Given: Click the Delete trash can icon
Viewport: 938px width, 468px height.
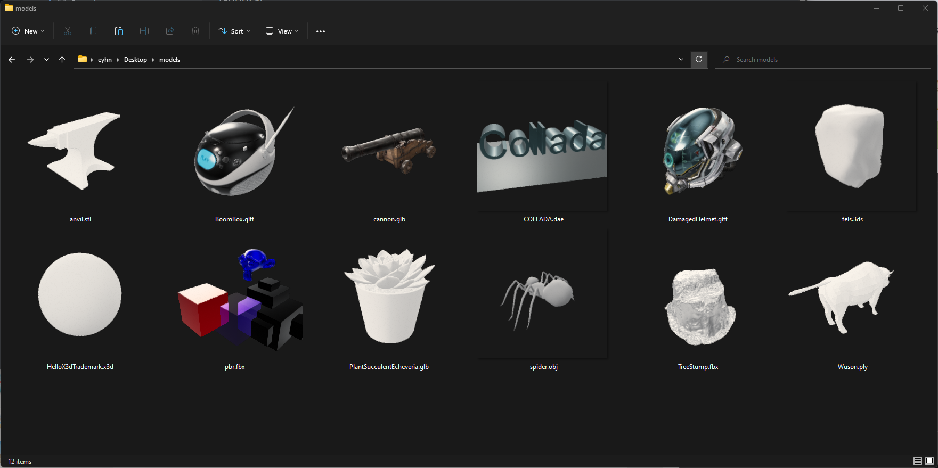Looking at the screenshot, I should coord(195,31).
